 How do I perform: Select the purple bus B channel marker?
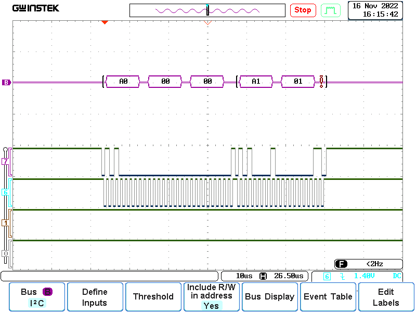6,82
